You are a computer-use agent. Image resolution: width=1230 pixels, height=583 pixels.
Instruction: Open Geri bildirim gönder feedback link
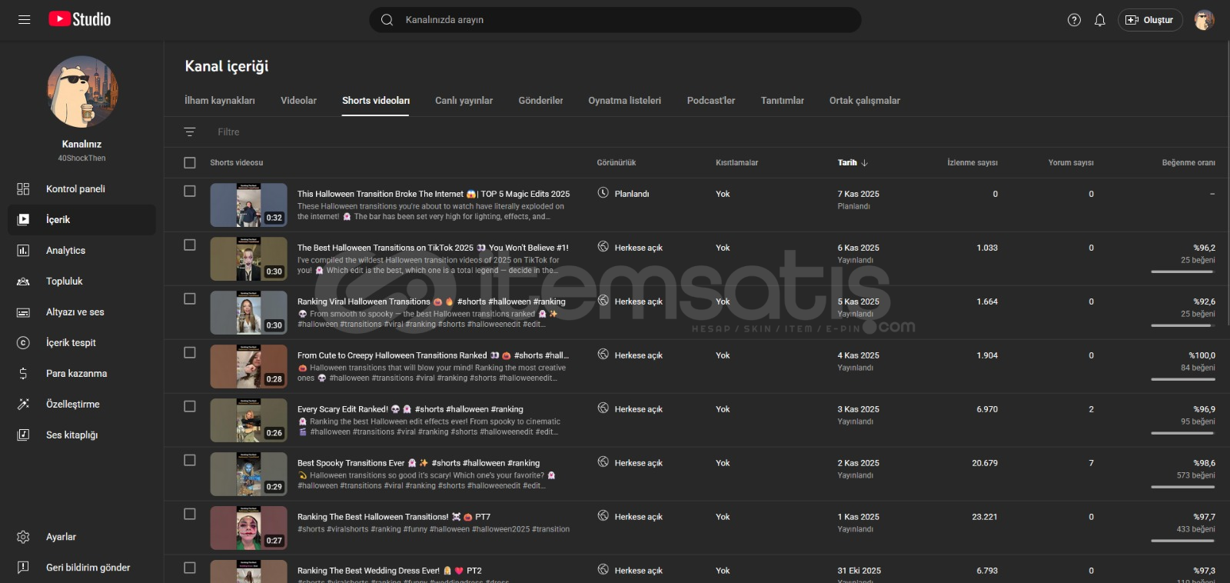(x=88, y=568)
